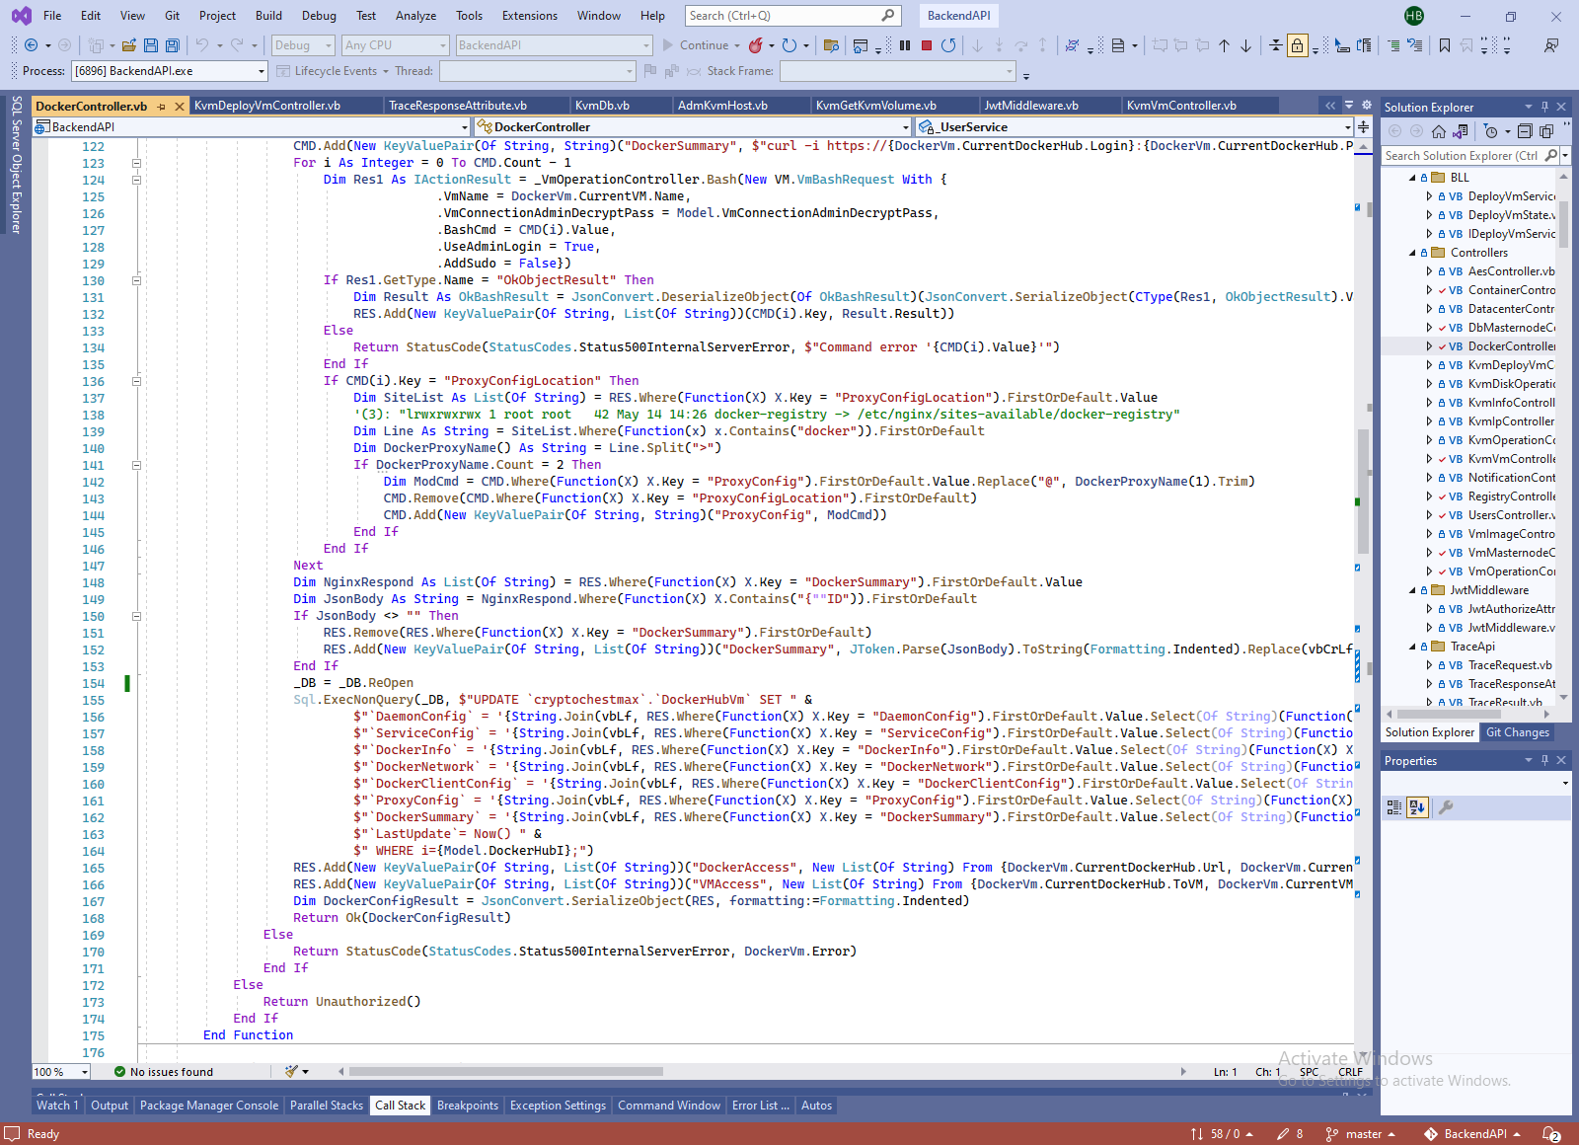Open the Properties wrench icon
This screenshot has width=1579, height=1145.
point(1446,807)
